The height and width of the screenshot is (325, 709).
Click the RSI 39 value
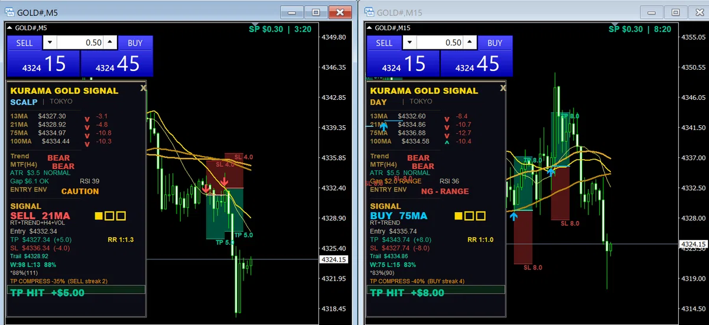(89, 181)
